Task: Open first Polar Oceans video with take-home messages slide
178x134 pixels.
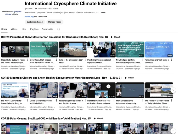Action: click(x=15, y=128)
